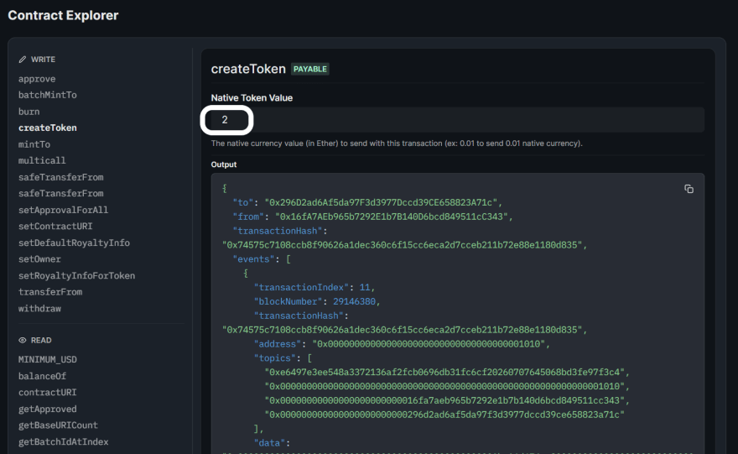Viewport: 738px width, 454px height.
Task: Click the "events" key in output
Action: pos(253,259)
